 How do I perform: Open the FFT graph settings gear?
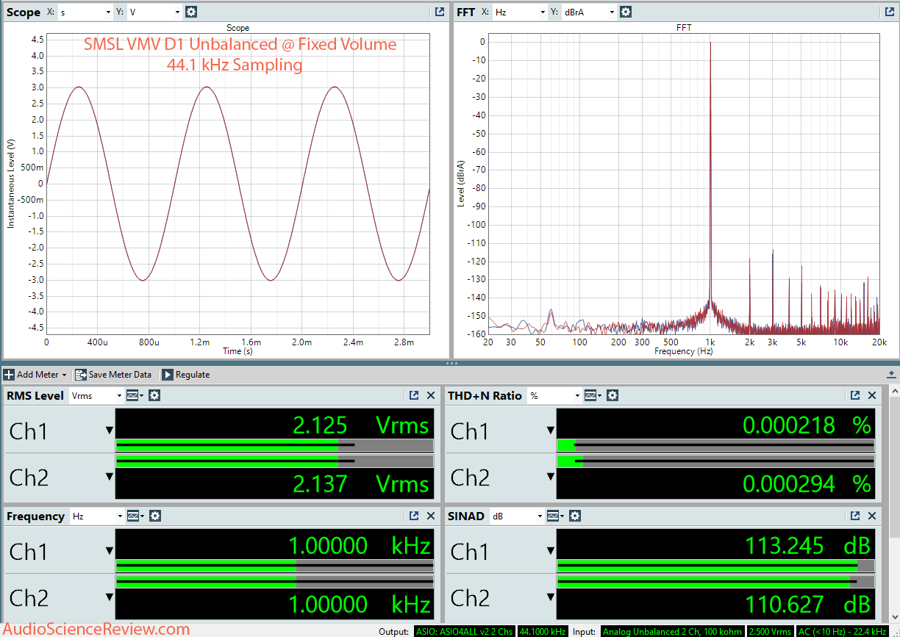tap(626, 12)
